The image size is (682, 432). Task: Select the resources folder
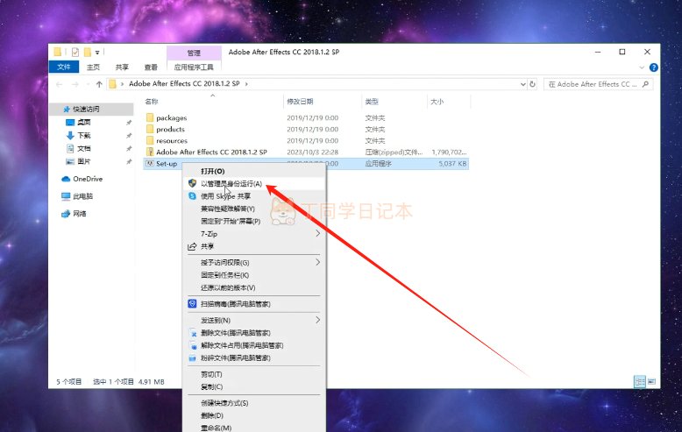[171, 141]
